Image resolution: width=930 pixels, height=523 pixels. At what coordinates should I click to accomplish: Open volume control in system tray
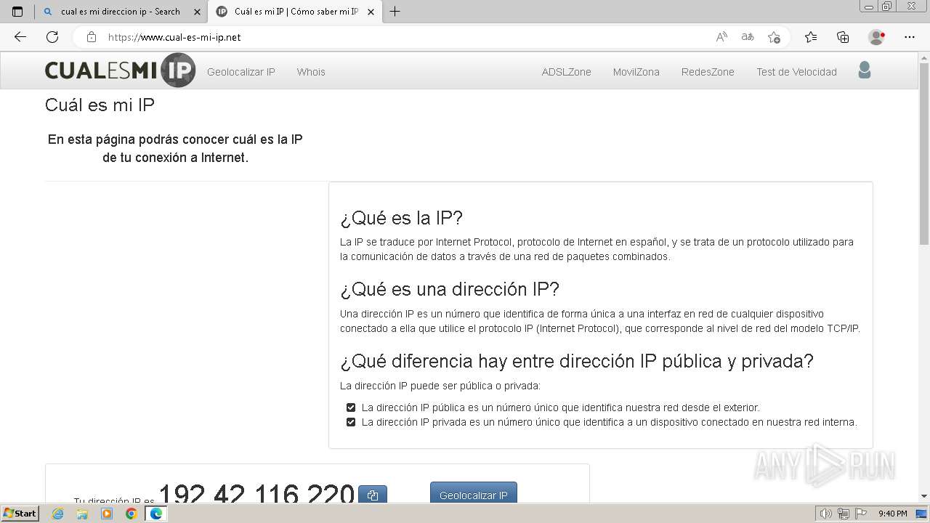[x=826, y=514]
